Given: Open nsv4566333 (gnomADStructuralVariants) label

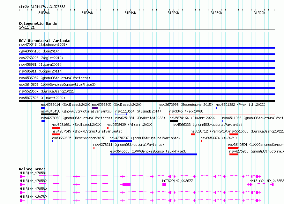Looking at the screenshot, I should point(207,125).
